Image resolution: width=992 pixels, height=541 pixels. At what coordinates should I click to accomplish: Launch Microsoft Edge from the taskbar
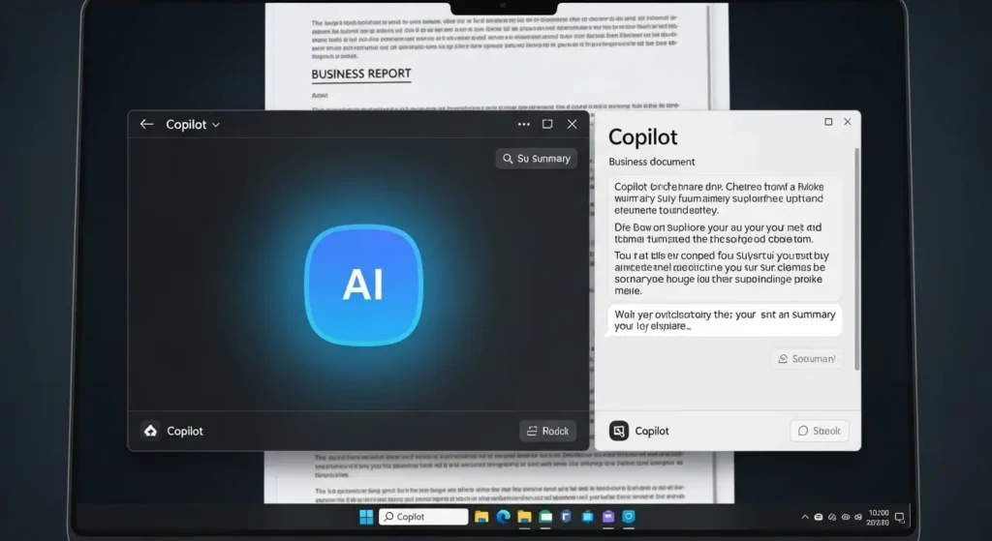tap(504, 517)
